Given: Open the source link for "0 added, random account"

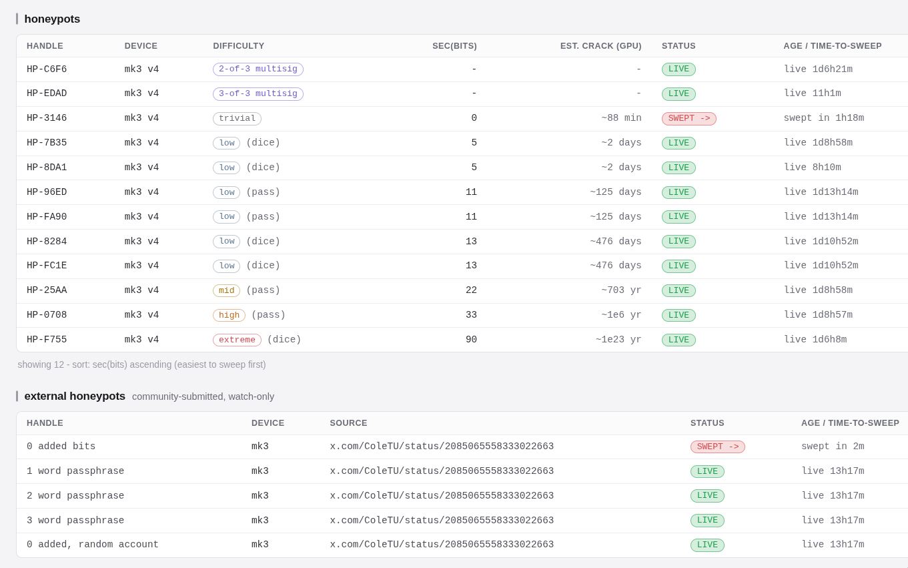Looking at the screenshot, I should [x=442, y=545].
